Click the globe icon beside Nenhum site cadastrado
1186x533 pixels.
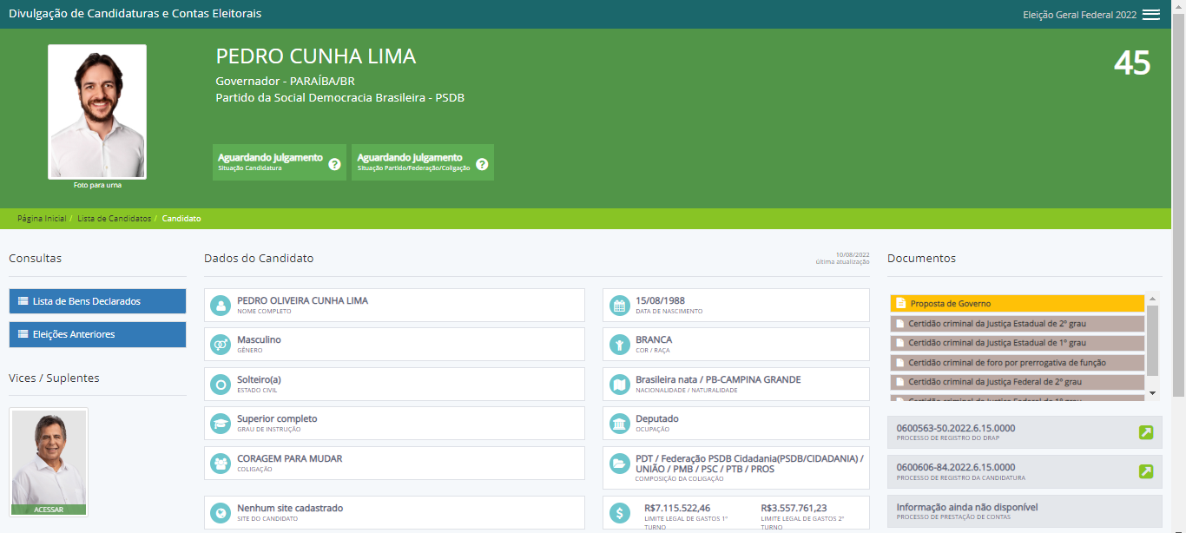pyautogui.click(x=221, y=512)
